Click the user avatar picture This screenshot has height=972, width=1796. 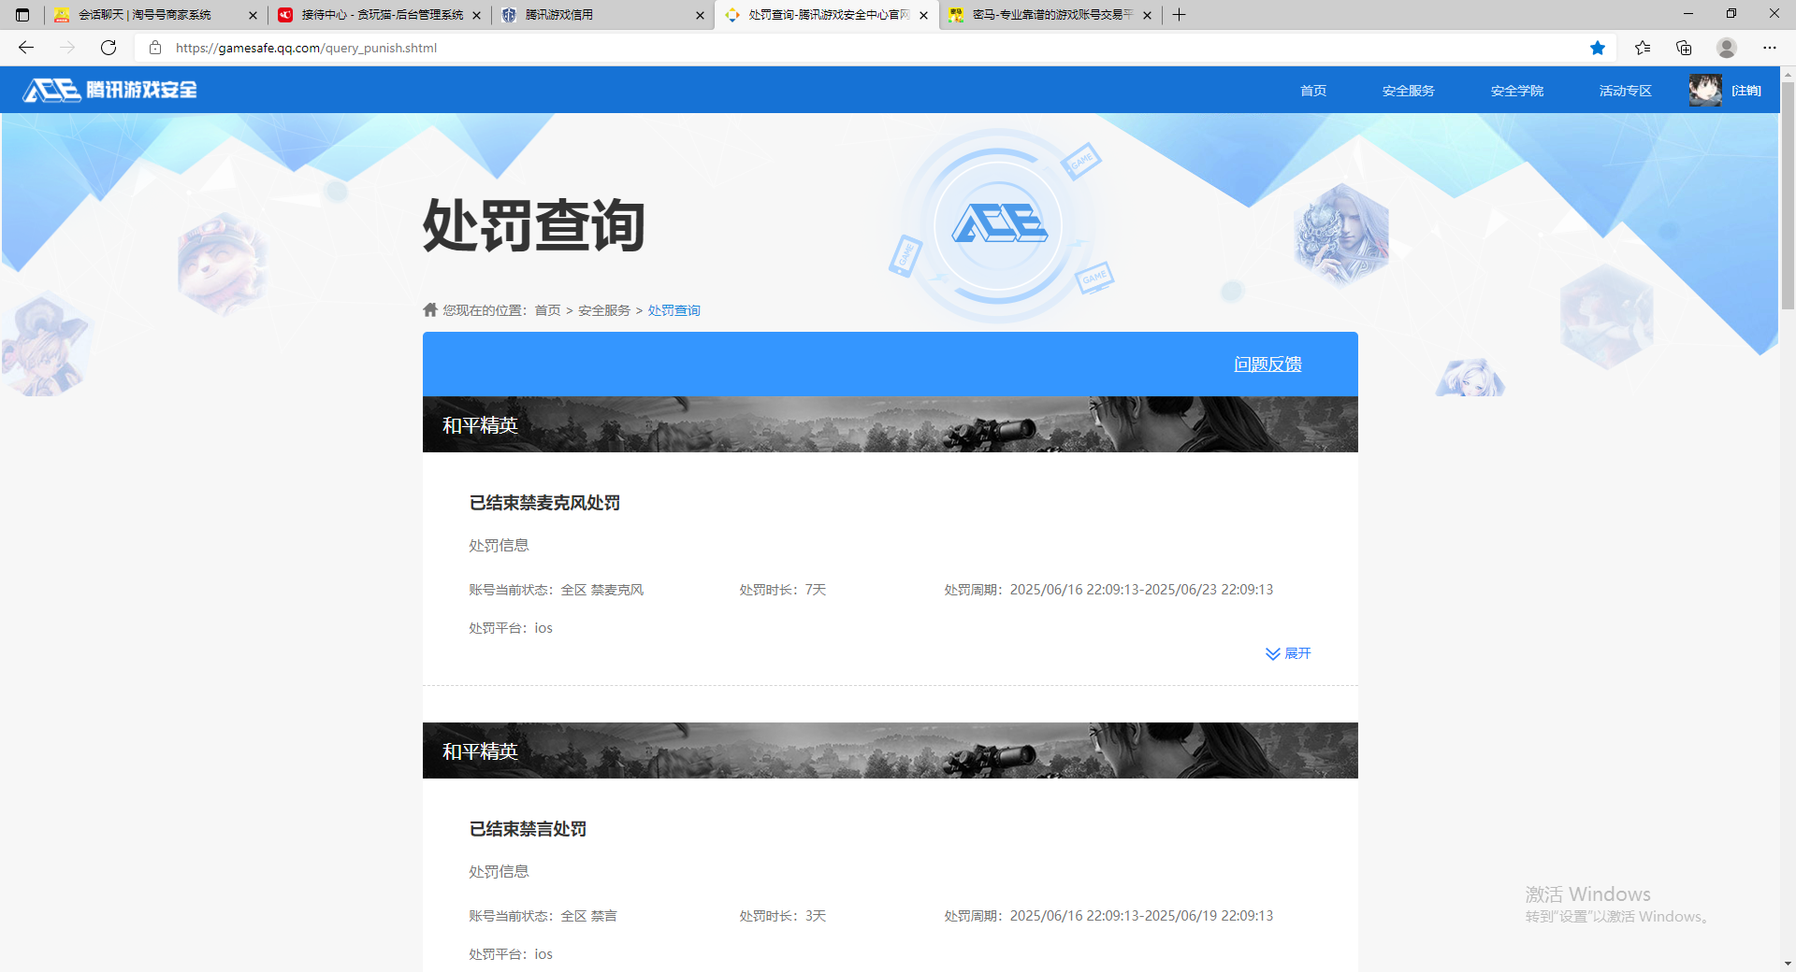(1705, 91)
